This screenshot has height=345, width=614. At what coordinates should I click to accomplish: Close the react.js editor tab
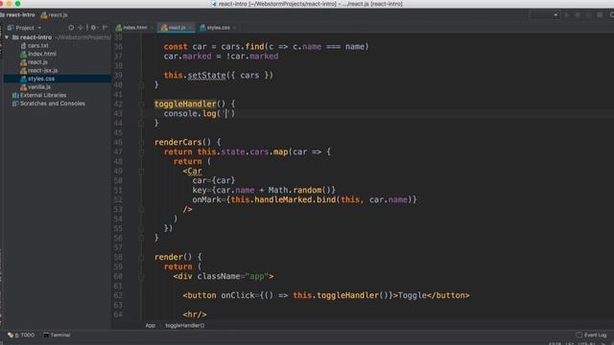(190, 28)
